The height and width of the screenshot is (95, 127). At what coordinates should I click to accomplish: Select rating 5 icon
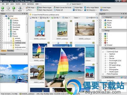[105, 43]
